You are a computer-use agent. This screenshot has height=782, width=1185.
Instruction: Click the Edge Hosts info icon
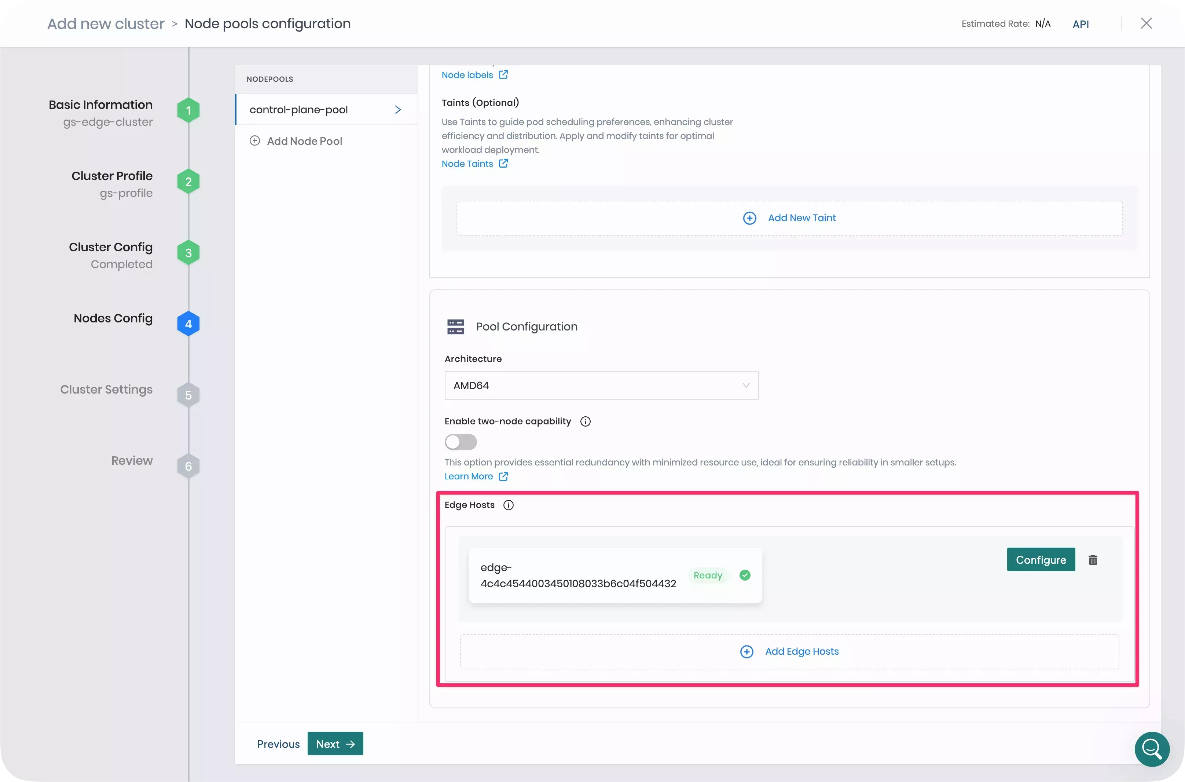click(509, 505)
